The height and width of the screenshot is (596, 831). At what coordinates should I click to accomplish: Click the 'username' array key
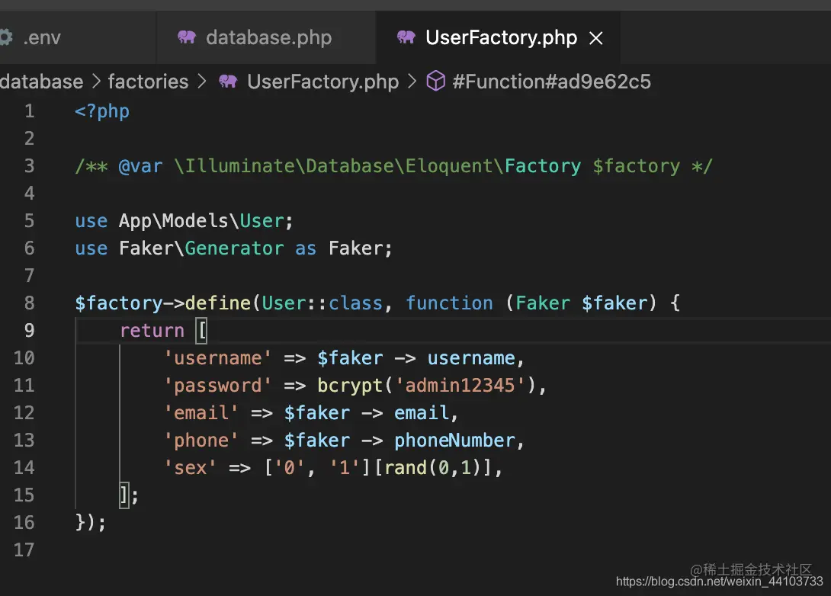click(x=217, y=358)
